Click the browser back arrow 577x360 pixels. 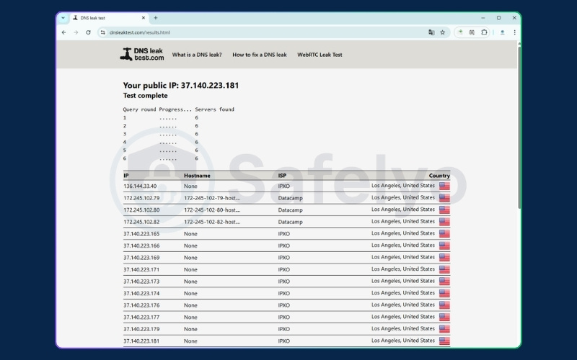pos(63,32)
